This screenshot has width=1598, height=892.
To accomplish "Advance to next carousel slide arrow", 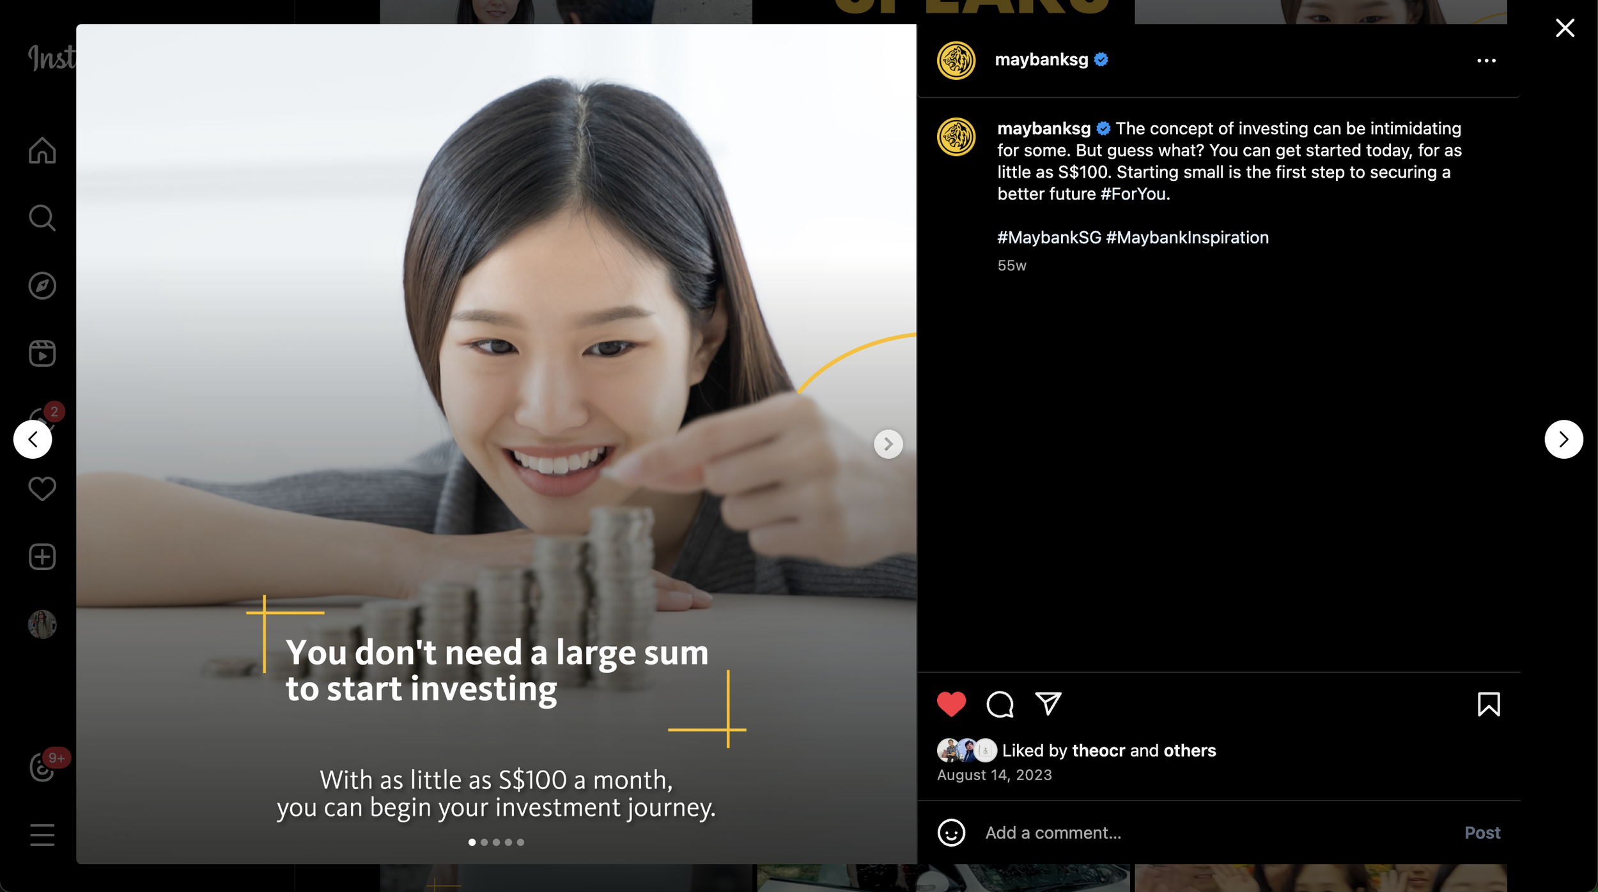I will 888,443.
